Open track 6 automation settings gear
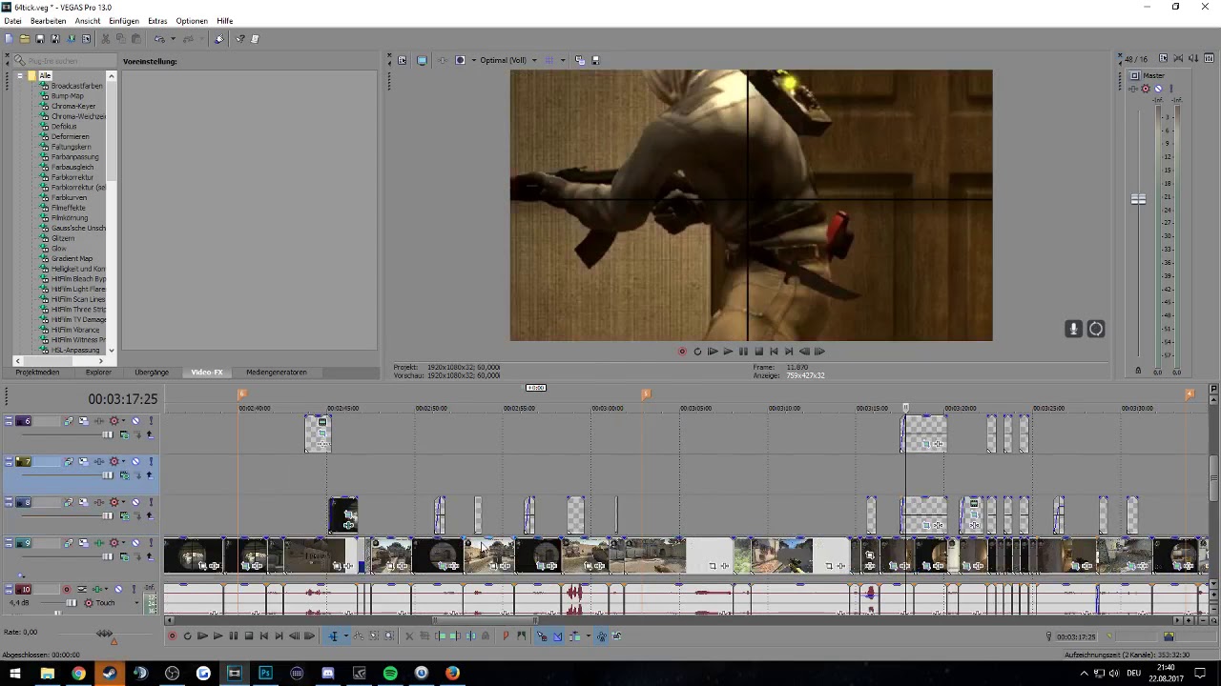Viewport: 1221px width, 686px height. 114,421
